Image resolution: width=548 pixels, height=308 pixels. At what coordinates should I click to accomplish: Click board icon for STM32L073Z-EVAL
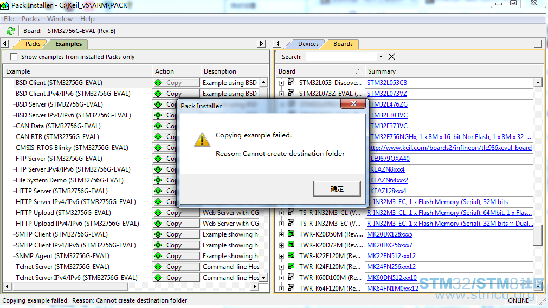click(x=291, y=93)
